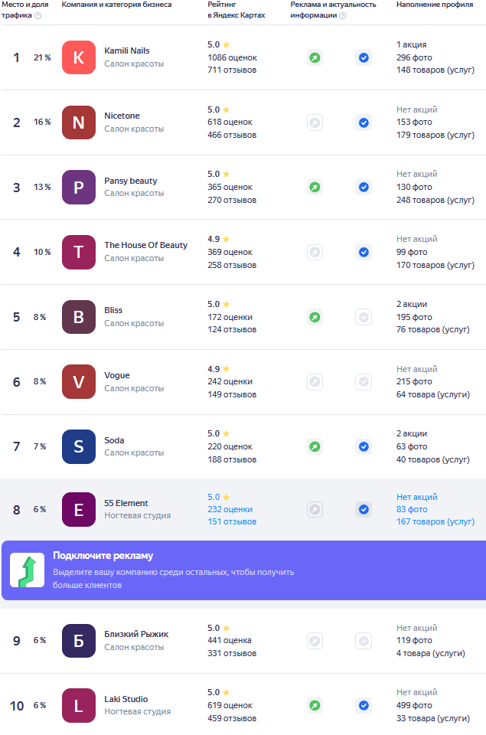Click 55 Element 151 отзывов link

232,522
